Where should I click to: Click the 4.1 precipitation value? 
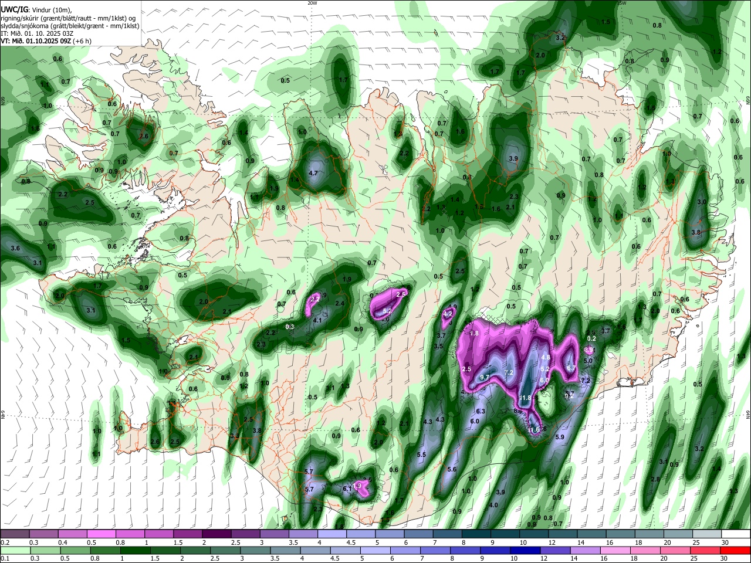318,321
